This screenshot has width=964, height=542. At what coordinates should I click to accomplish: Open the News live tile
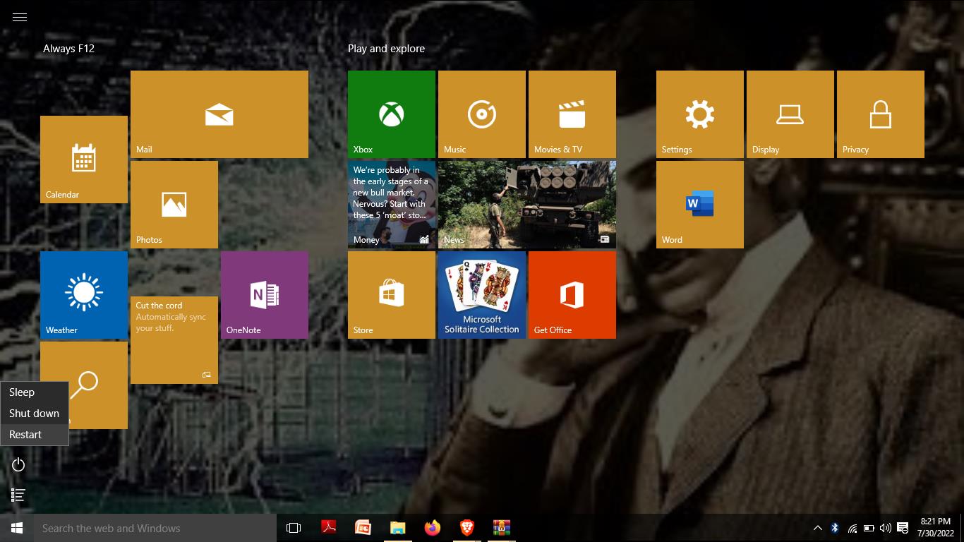(527, 205)
